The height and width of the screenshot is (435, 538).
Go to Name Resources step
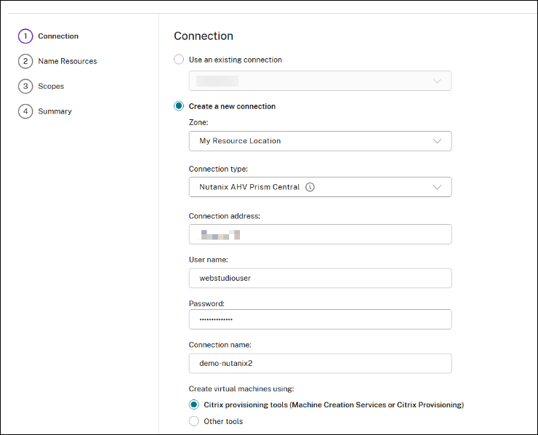tap(67, 61)
